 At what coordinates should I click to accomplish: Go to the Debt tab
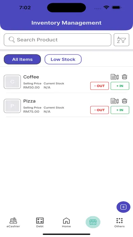coord(40,222)
